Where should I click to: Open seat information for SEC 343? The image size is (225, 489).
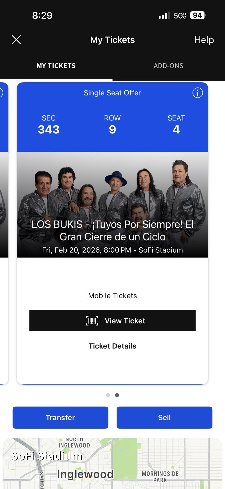click(x=49, y=125)
